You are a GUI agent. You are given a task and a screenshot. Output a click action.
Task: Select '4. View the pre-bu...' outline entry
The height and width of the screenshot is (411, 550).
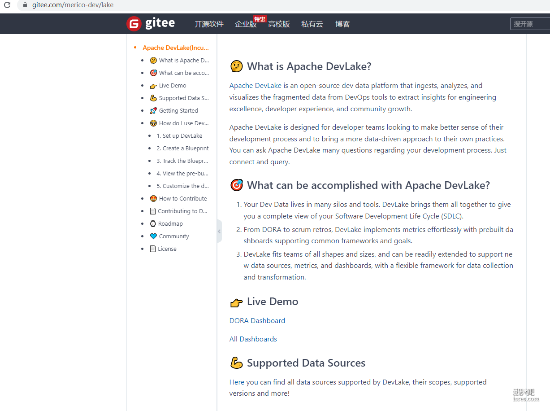pyautogui.click(x=182, y=174)
